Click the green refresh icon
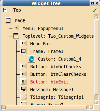 [x=5, y=10]
